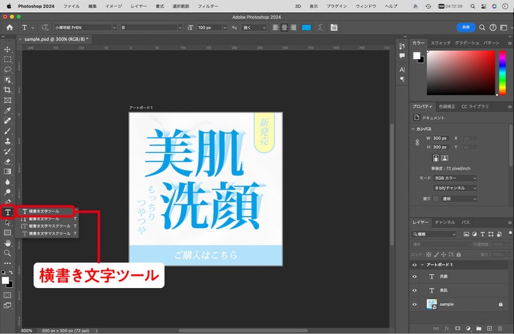Go to the Home screen icon
Screen dimensions: 514x334
10,27
